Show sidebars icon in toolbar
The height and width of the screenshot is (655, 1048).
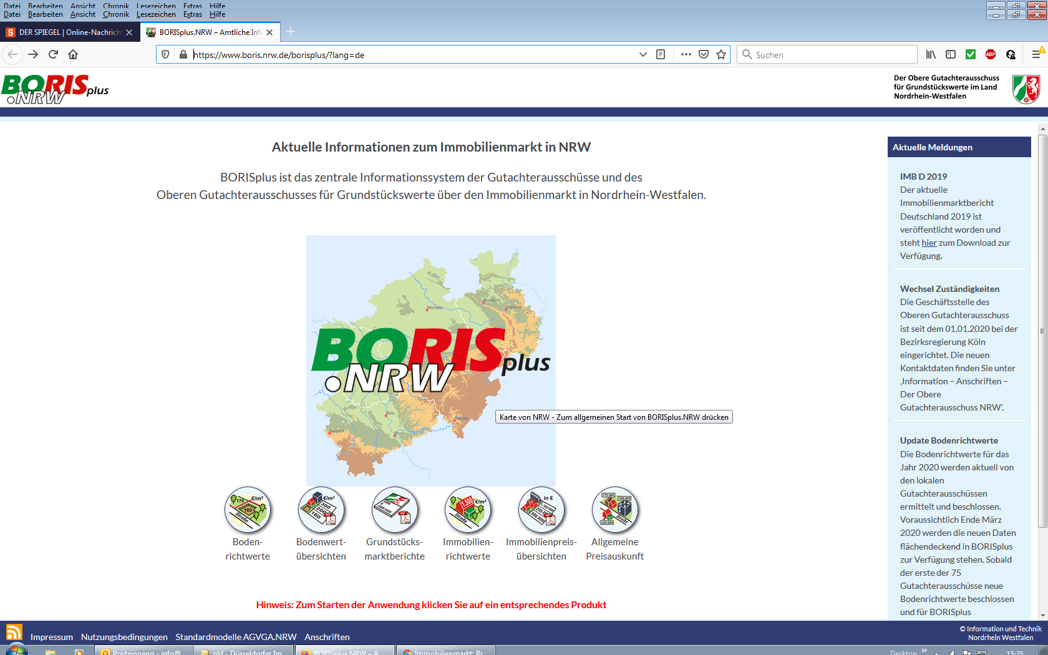tap(951, 54)
